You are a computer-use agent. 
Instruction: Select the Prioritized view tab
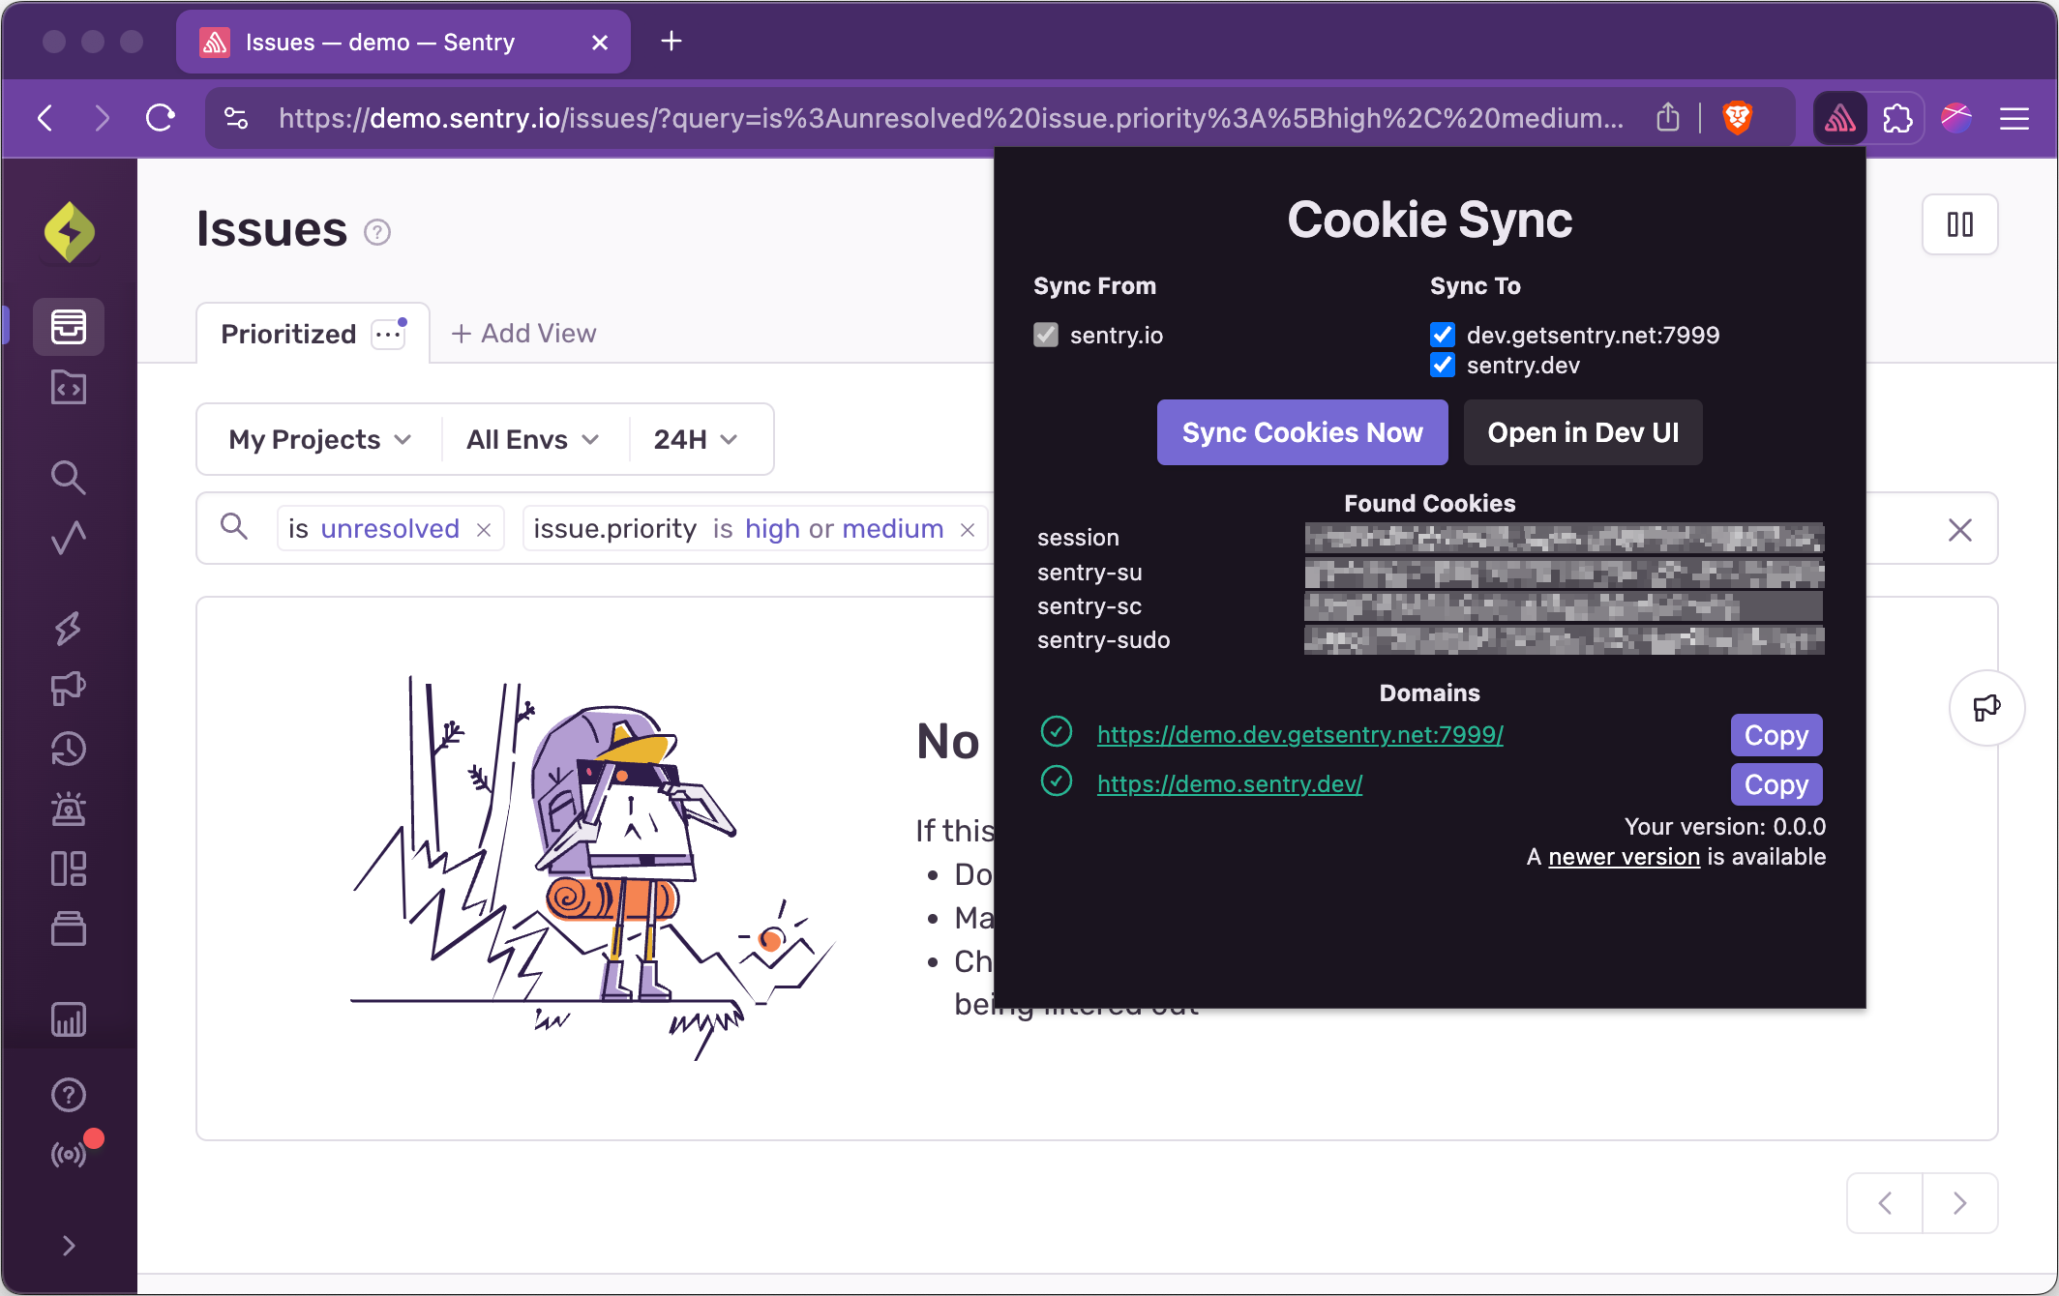click(x=288, y=334)
